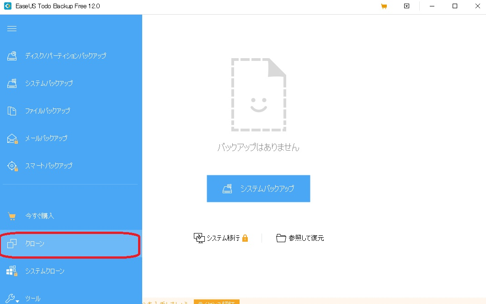This screenshot has width=486, height=304.
Task: Open ファイルバックアップ in the sidebar
Action: [71, 111]
